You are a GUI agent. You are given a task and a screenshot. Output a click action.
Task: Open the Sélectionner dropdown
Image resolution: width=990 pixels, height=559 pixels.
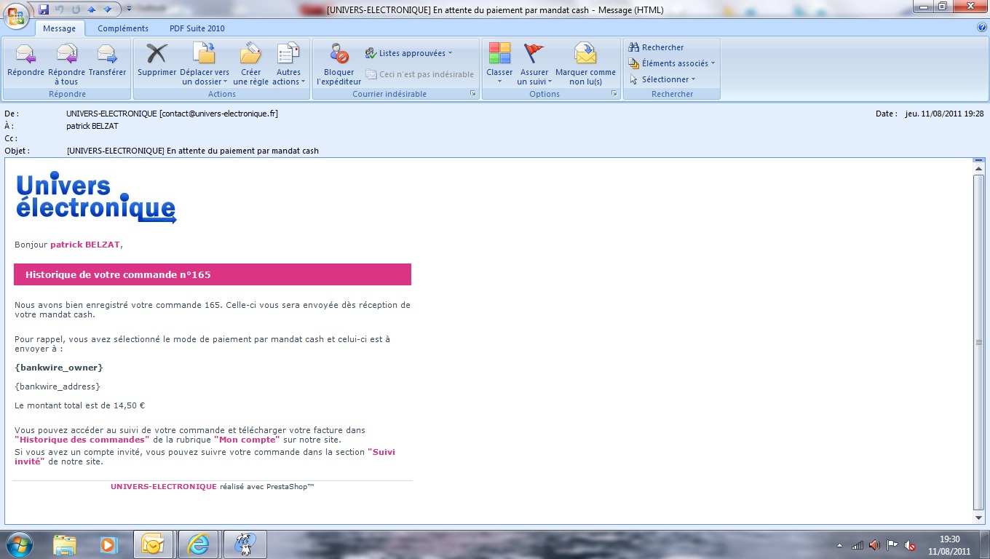coord(662,79)
